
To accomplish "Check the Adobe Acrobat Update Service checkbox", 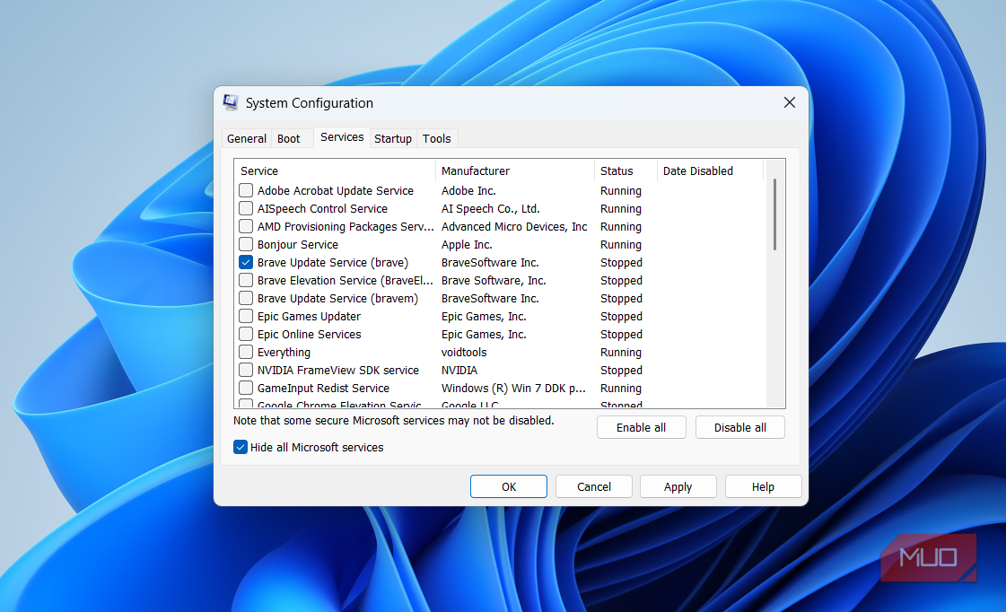I will (246, 190).
